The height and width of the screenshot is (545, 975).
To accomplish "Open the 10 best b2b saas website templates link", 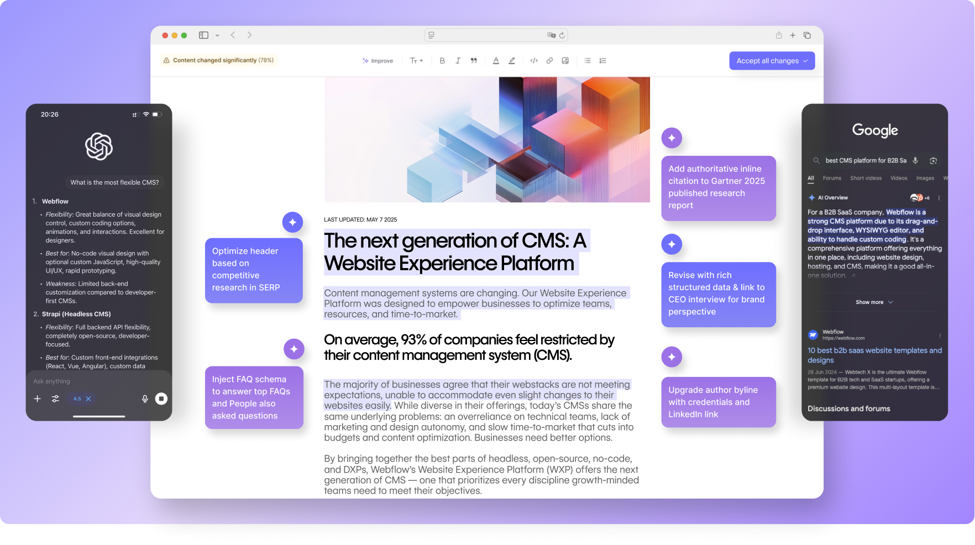I will coord(874,355).
